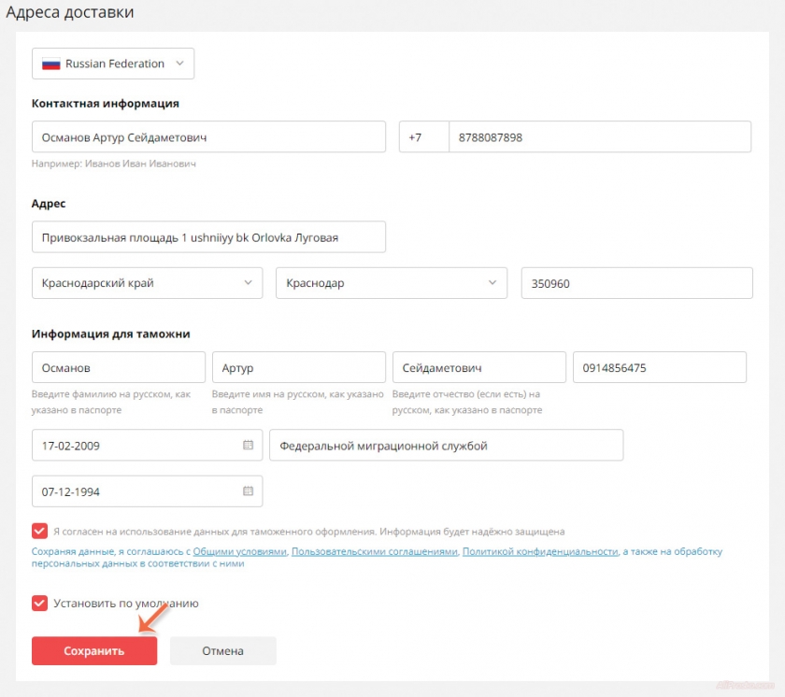Click the issuing authority field 'Федеральной миграционной службой'

point(447,445)
